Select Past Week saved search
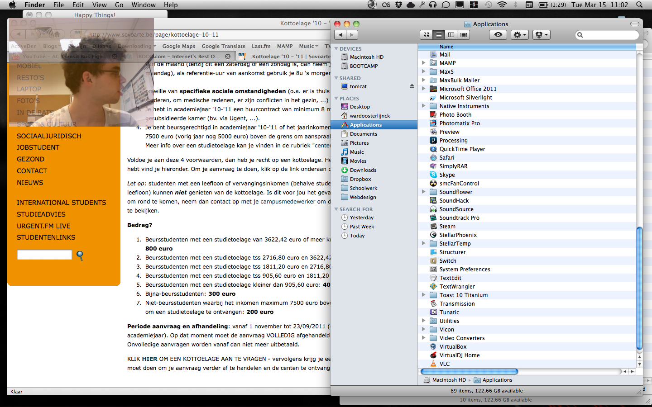Image resolution: width=652 pixels, height=407 pixels. [x=362, y=227]
